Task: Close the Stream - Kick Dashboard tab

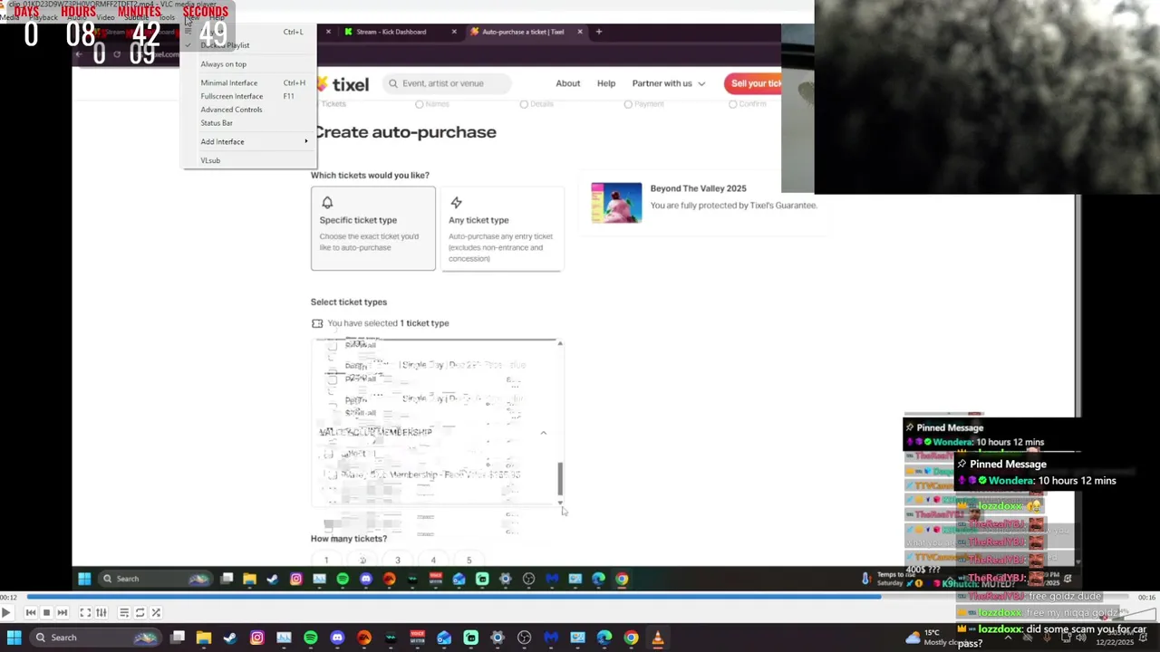Action: pos(454,32)
